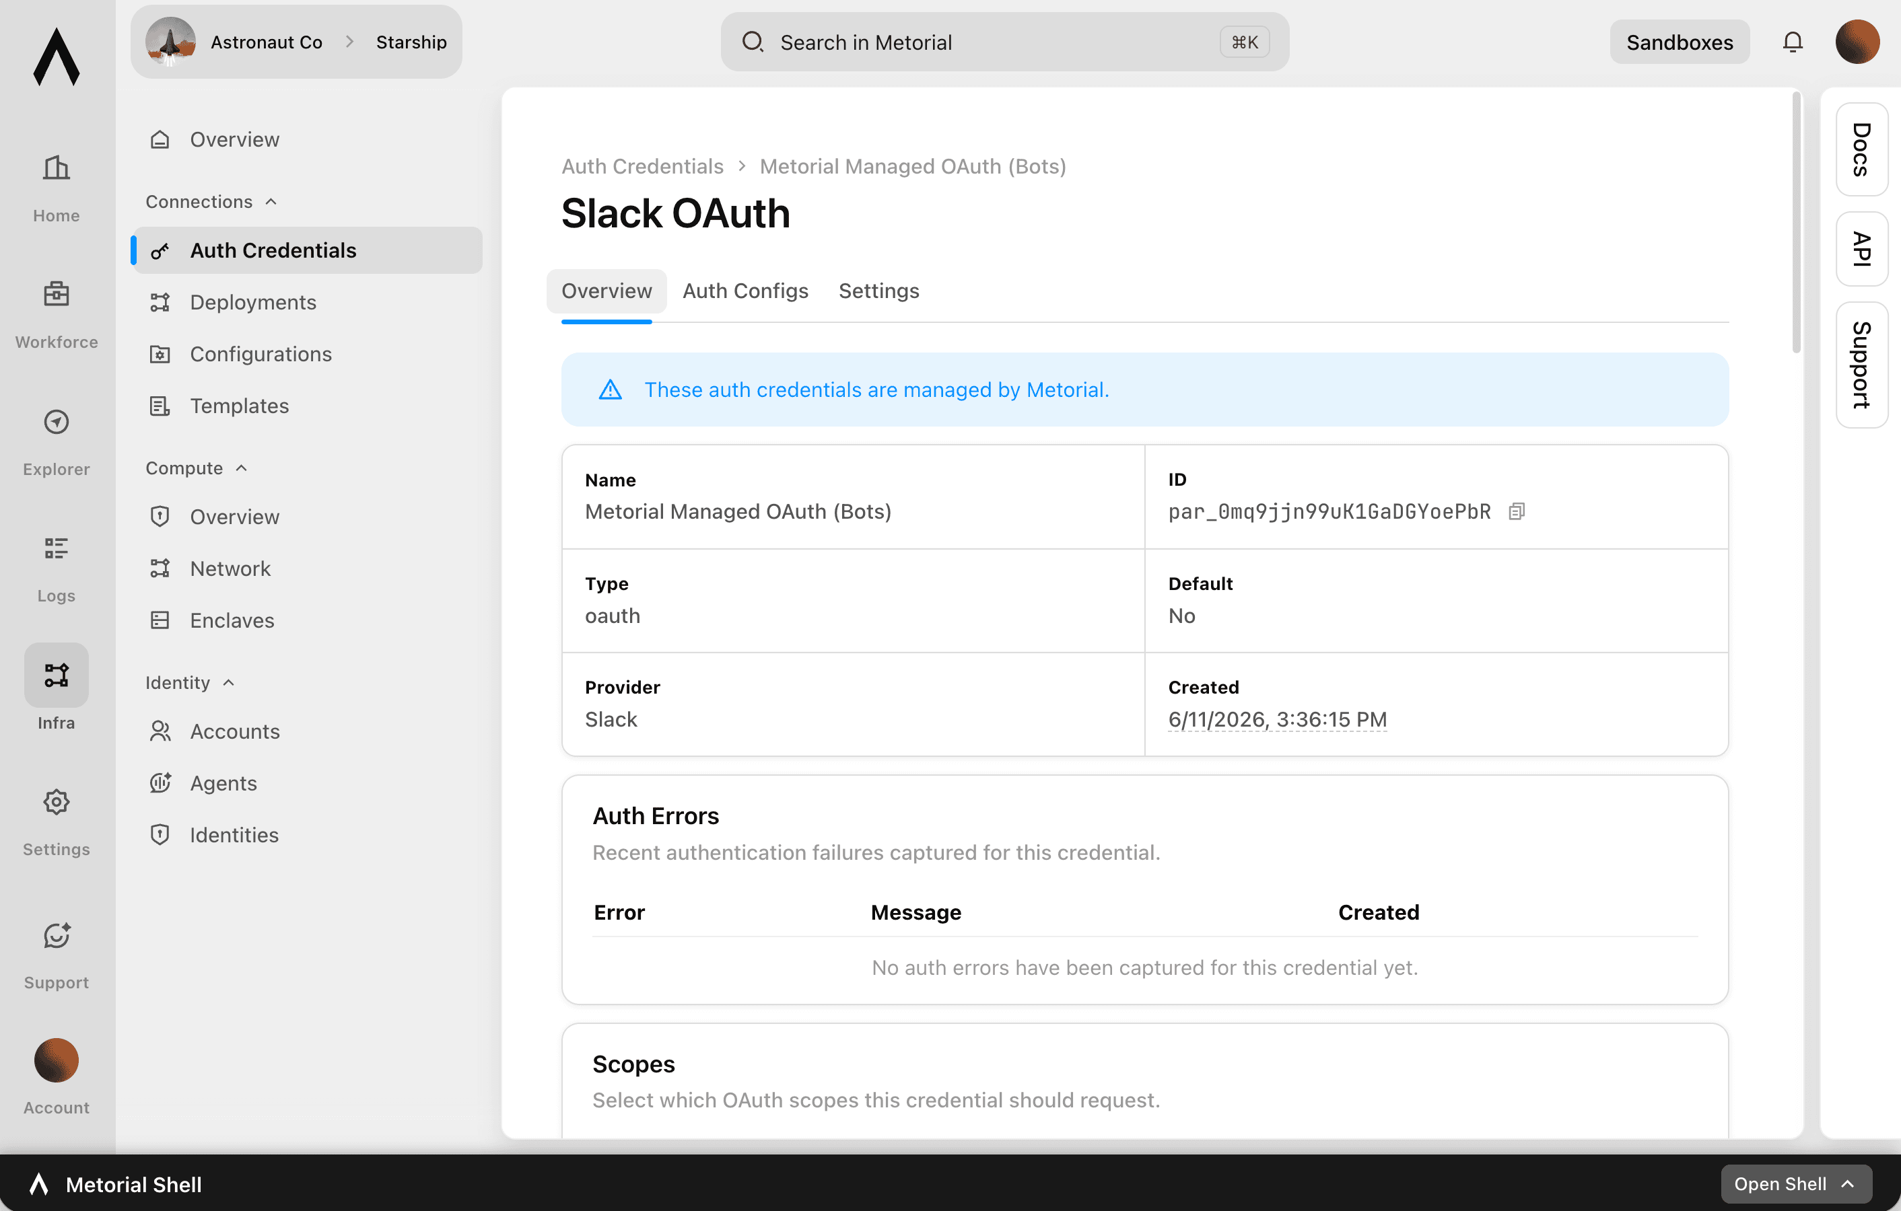
Task: Open Configurations in sidebar
Action: pos(306,355)
